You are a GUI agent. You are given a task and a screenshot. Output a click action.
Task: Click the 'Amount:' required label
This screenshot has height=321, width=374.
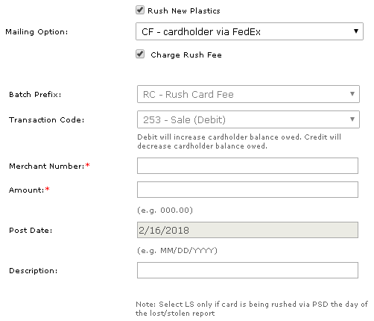[x=29, y=190]
